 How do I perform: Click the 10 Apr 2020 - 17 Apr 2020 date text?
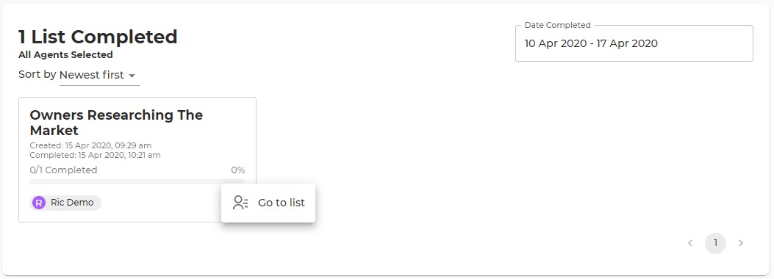click(591, 43)
